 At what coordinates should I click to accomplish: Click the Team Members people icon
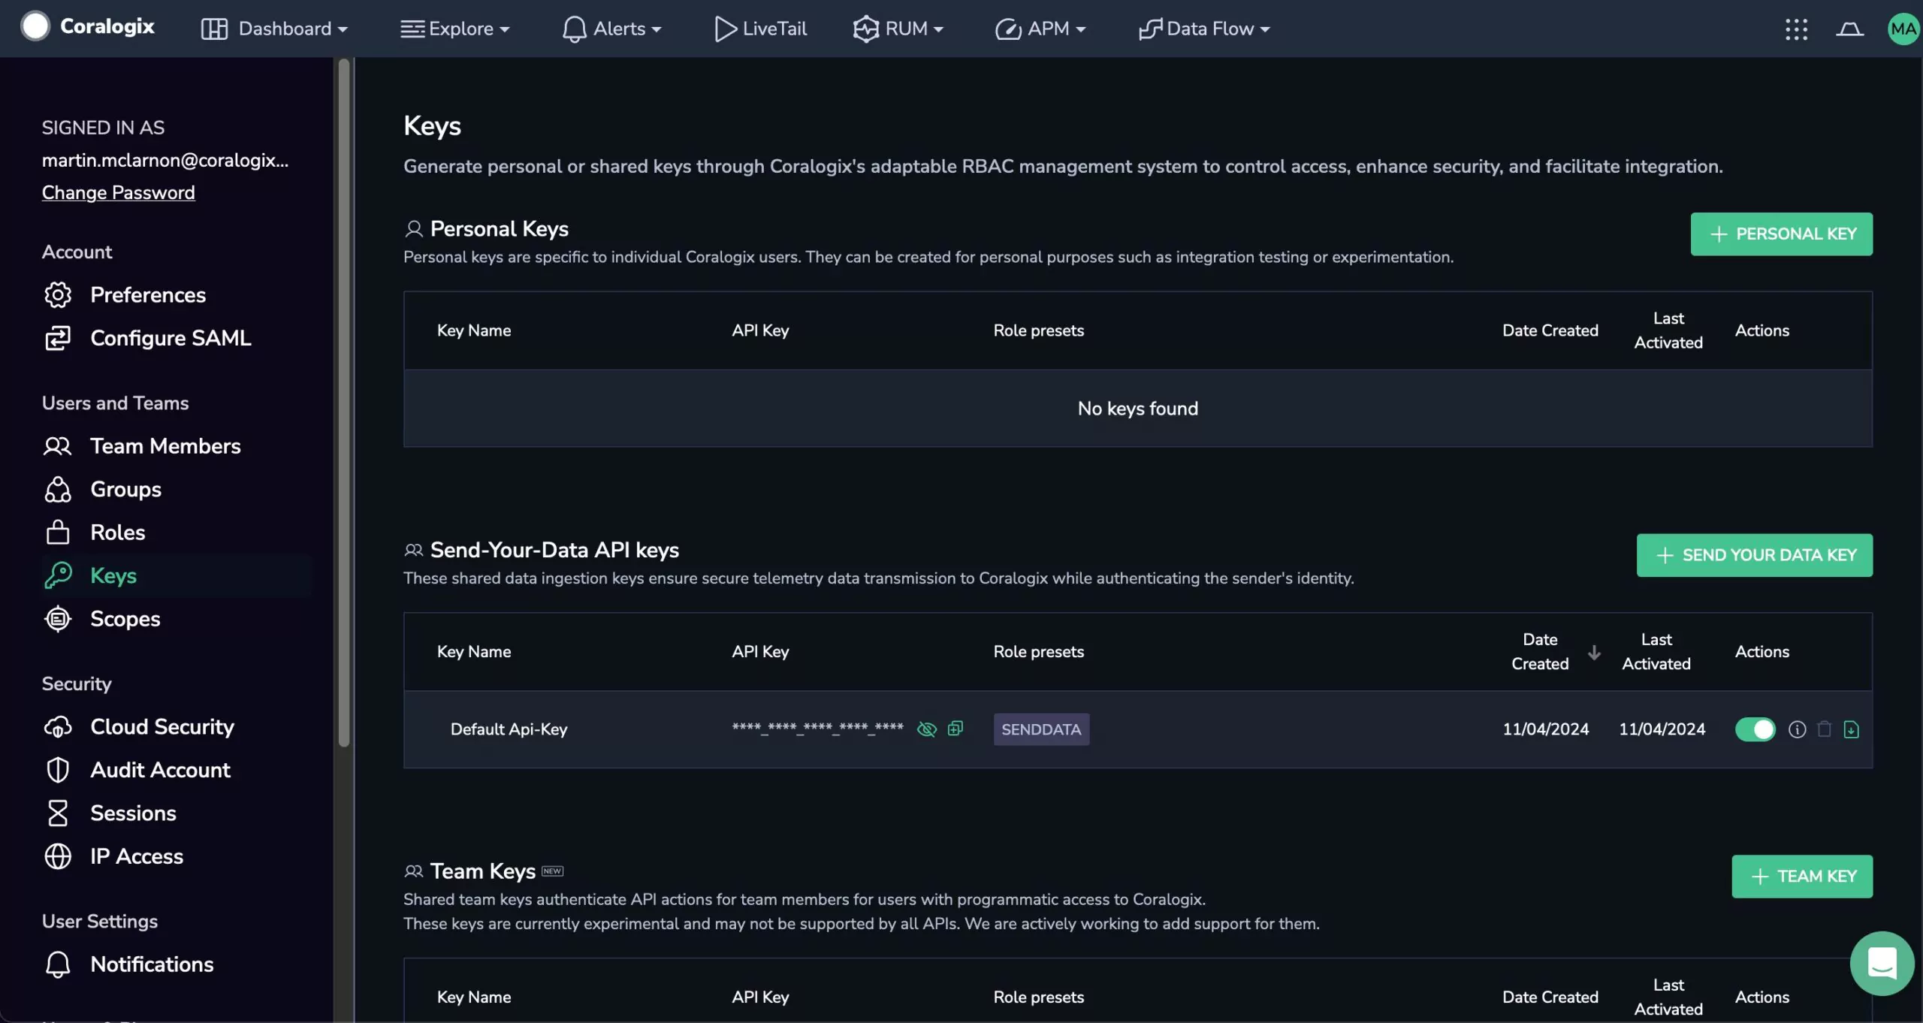click(x=58, y=447)
